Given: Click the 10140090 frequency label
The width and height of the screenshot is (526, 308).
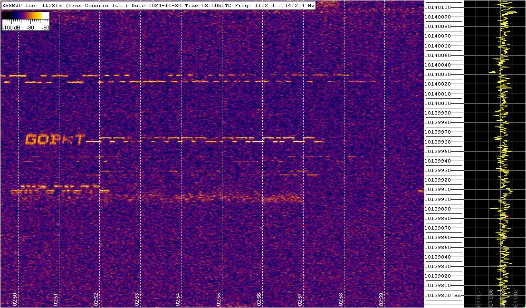Looking at the screenshot, I should pyautogui.click(x=438, y=17).
